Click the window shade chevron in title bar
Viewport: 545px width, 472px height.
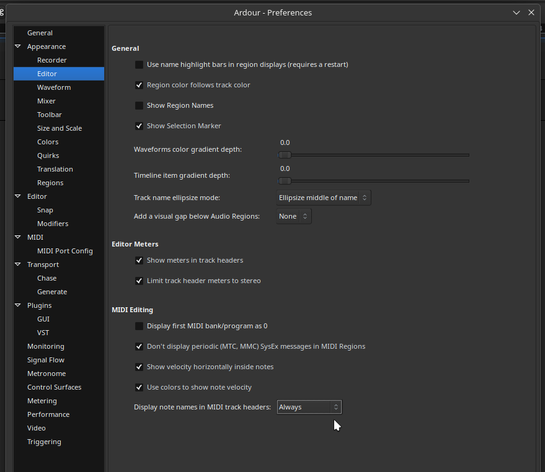tap(516, 12)
